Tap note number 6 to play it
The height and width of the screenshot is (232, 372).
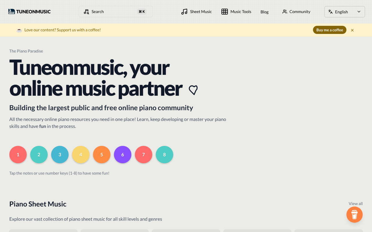click(123, 155)
